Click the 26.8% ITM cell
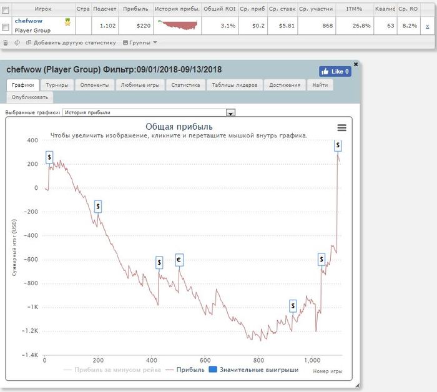 (x=354, y=26)
